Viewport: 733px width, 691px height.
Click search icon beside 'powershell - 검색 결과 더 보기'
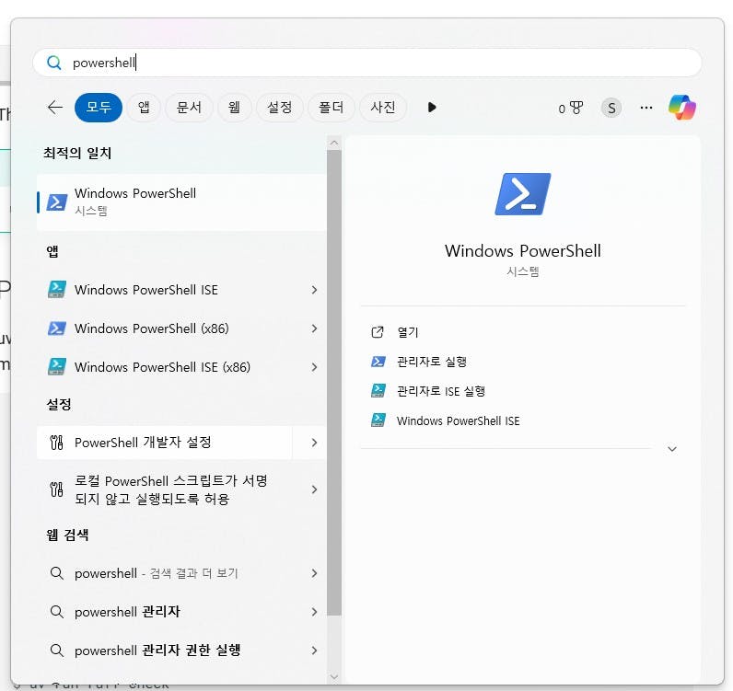pyautogui.click(x=56, y=573)
